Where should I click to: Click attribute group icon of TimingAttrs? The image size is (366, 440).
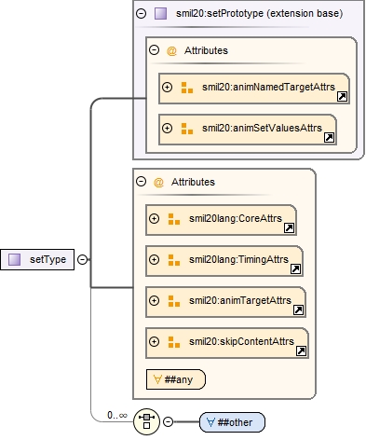tap(174, 260)
